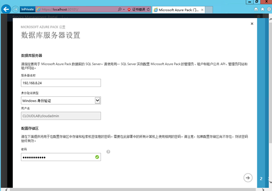This screenshot has width=272, height=191.
Task: Select the Microsoft Azure Pack tab
Action: pos(179,10)
